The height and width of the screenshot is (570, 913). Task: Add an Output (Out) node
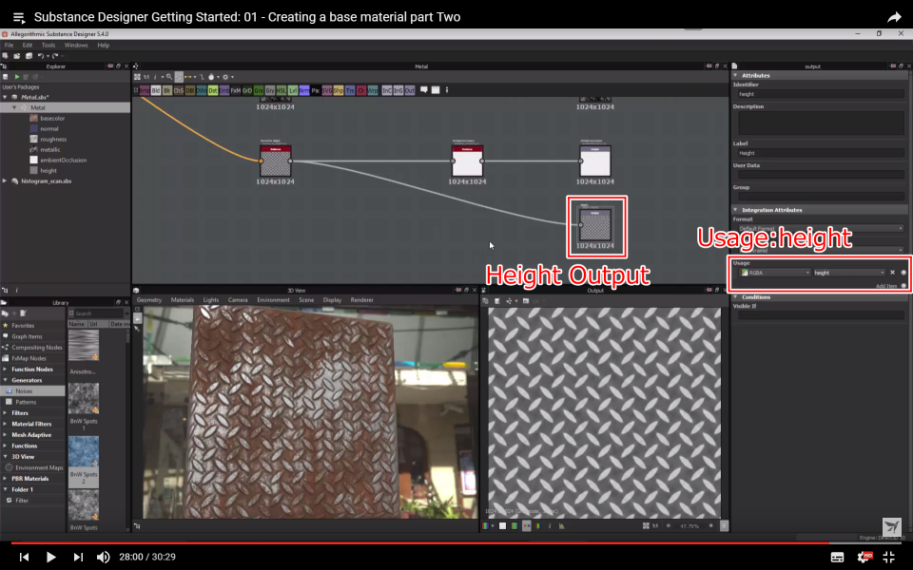410,90
